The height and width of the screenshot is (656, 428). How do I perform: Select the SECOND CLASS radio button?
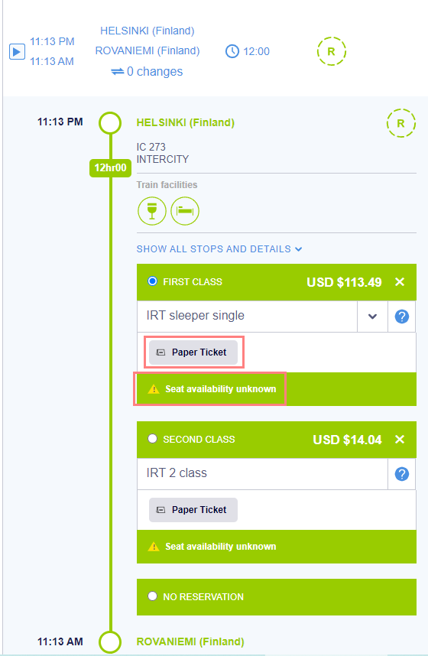[x=152, y=438]
